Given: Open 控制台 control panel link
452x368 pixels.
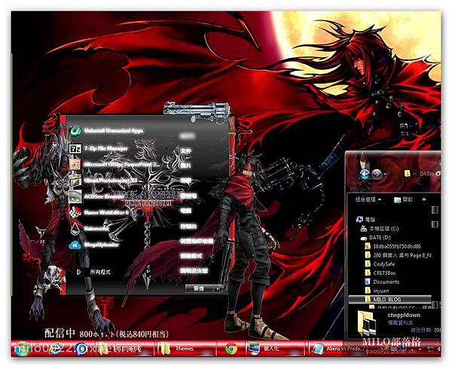Looking at the screenshot, I should point(188,226).
